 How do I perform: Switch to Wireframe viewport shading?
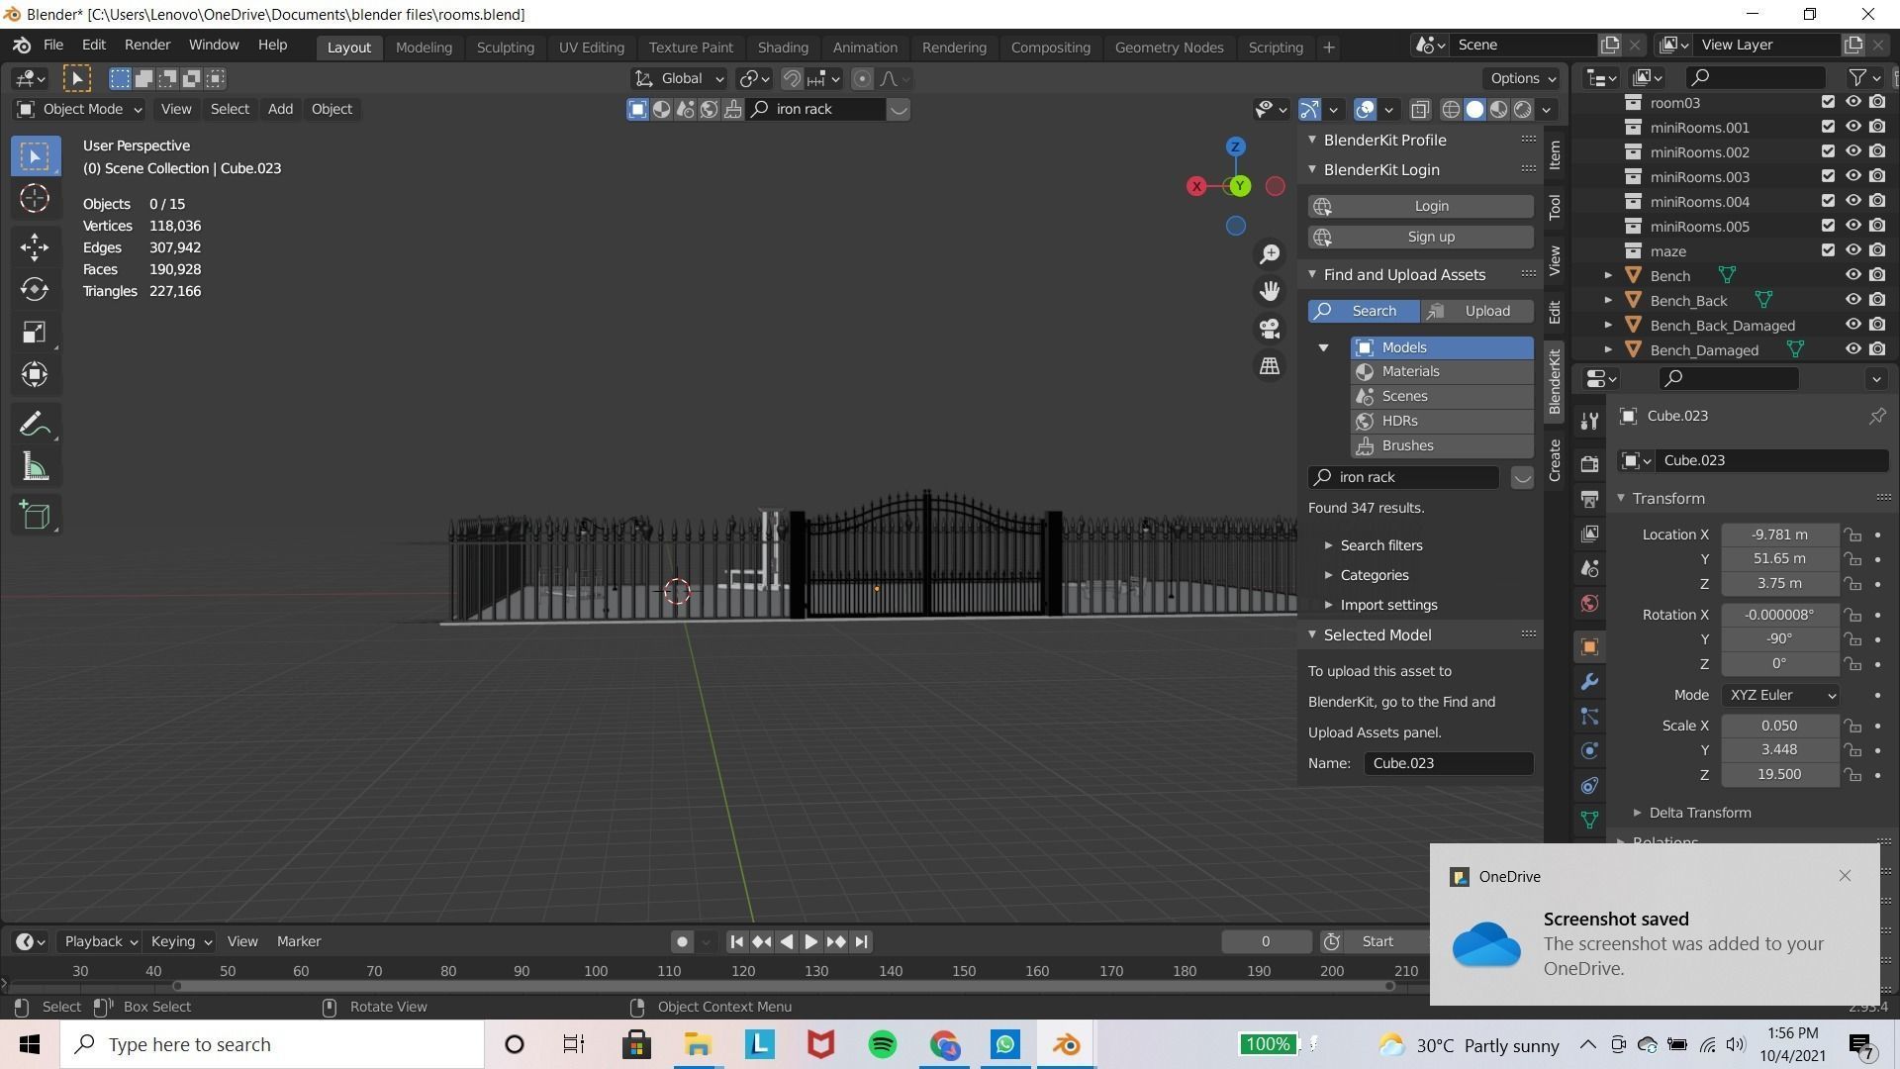point(1451,110)
